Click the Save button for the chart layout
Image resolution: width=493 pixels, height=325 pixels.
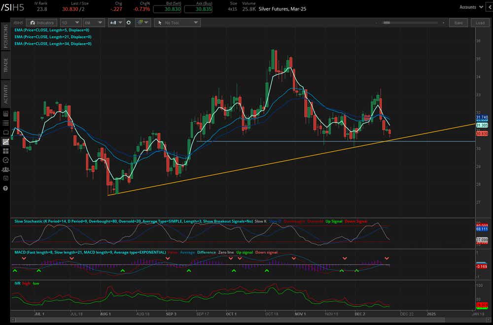point(458,22)
